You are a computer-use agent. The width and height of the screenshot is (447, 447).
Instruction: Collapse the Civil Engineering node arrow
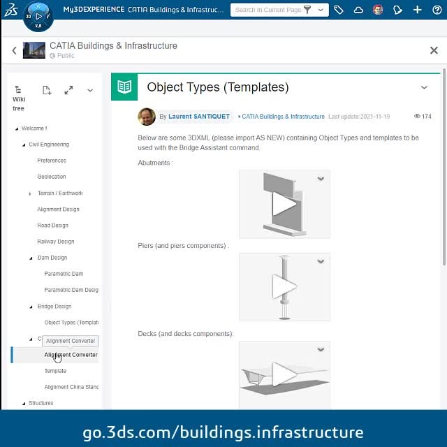[24, 145]
